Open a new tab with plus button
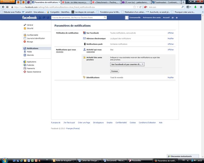 coord(183,2)
